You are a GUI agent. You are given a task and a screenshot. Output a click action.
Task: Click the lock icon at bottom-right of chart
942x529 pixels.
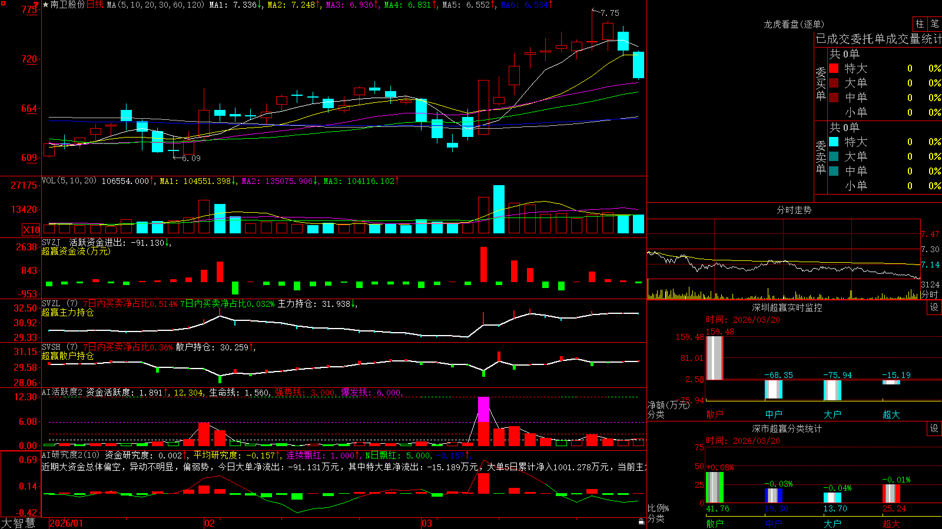pos(641,521)
